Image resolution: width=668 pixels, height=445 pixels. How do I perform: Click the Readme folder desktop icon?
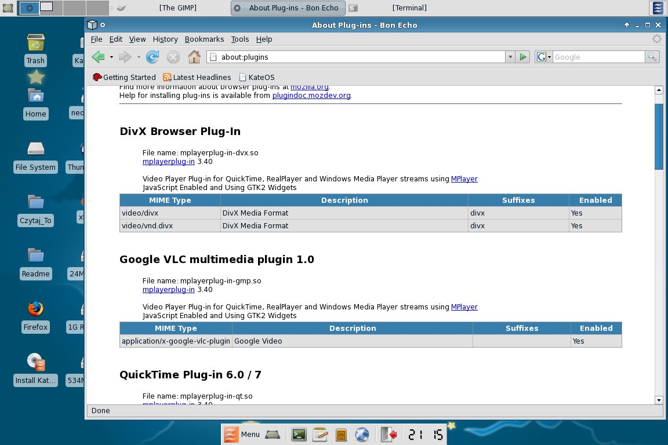35,263
